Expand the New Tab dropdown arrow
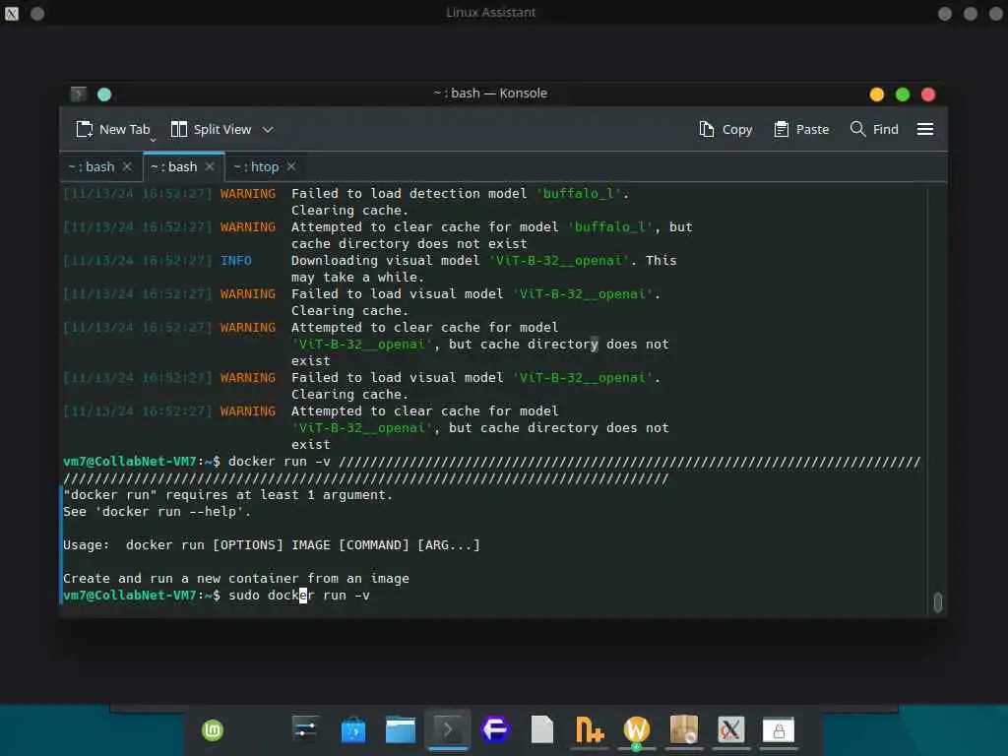1008x756 pixels. point(153,140)
